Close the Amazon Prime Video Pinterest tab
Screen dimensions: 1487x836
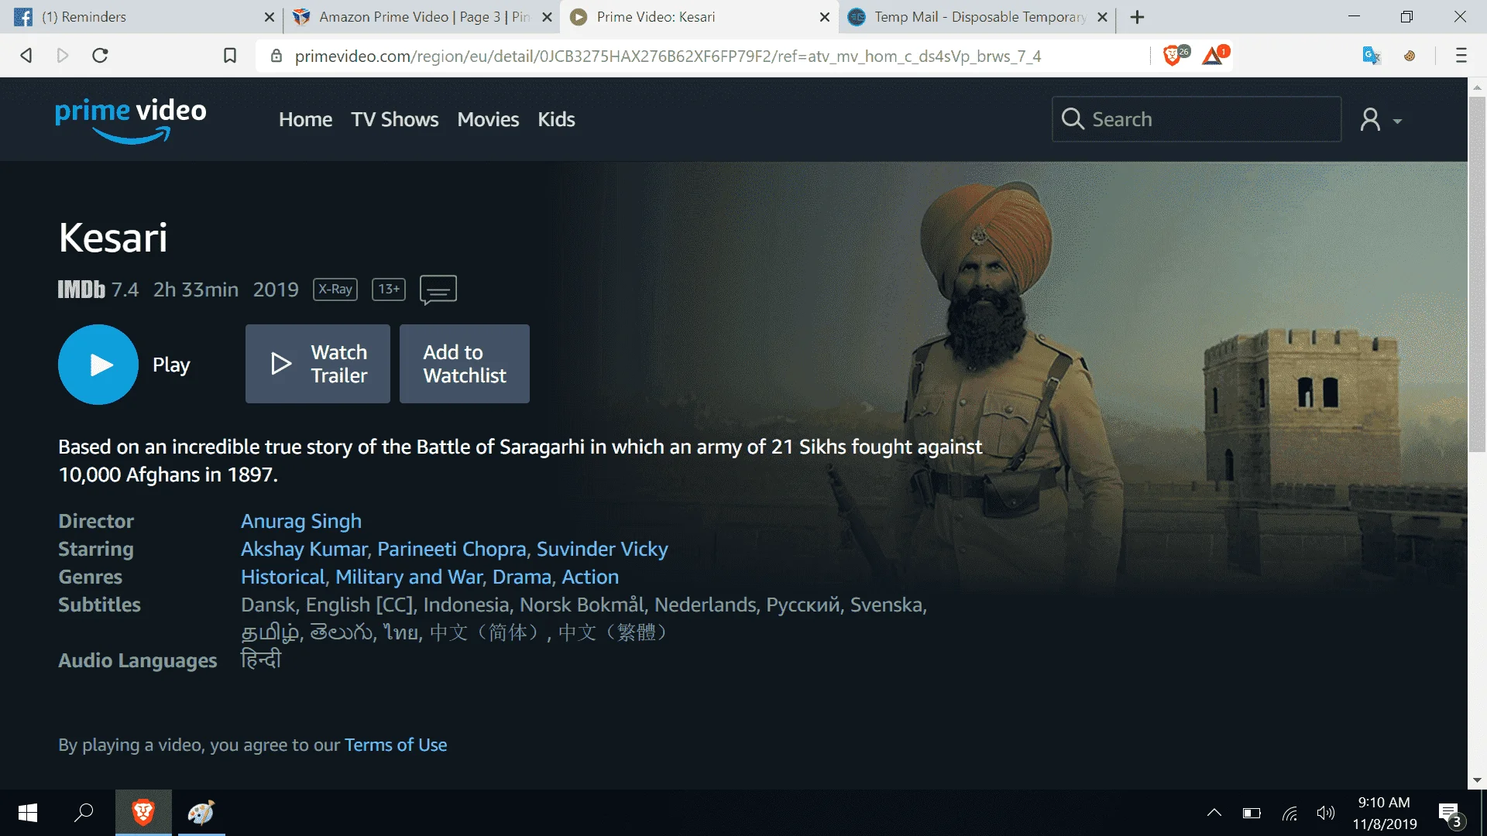point(547,17)
